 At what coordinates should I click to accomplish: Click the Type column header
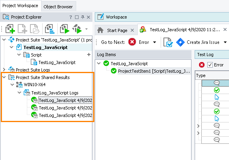[x=212, y=76]
